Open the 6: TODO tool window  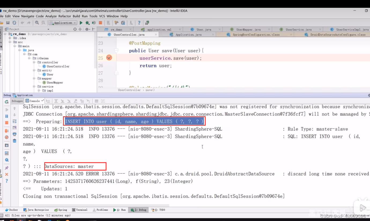point(158,210)
